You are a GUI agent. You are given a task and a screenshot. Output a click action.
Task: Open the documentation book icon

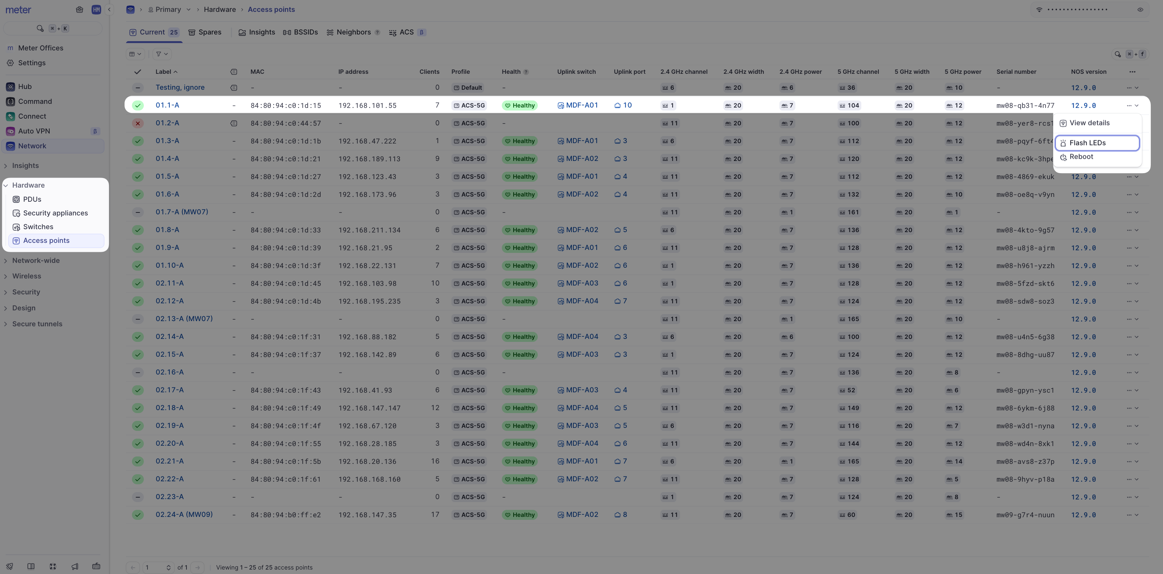[x=31, y=566]
